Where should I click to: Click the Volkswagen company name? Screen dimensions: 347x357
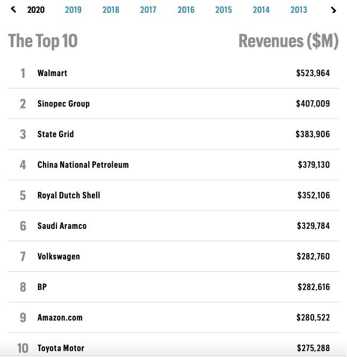point(59,256)
